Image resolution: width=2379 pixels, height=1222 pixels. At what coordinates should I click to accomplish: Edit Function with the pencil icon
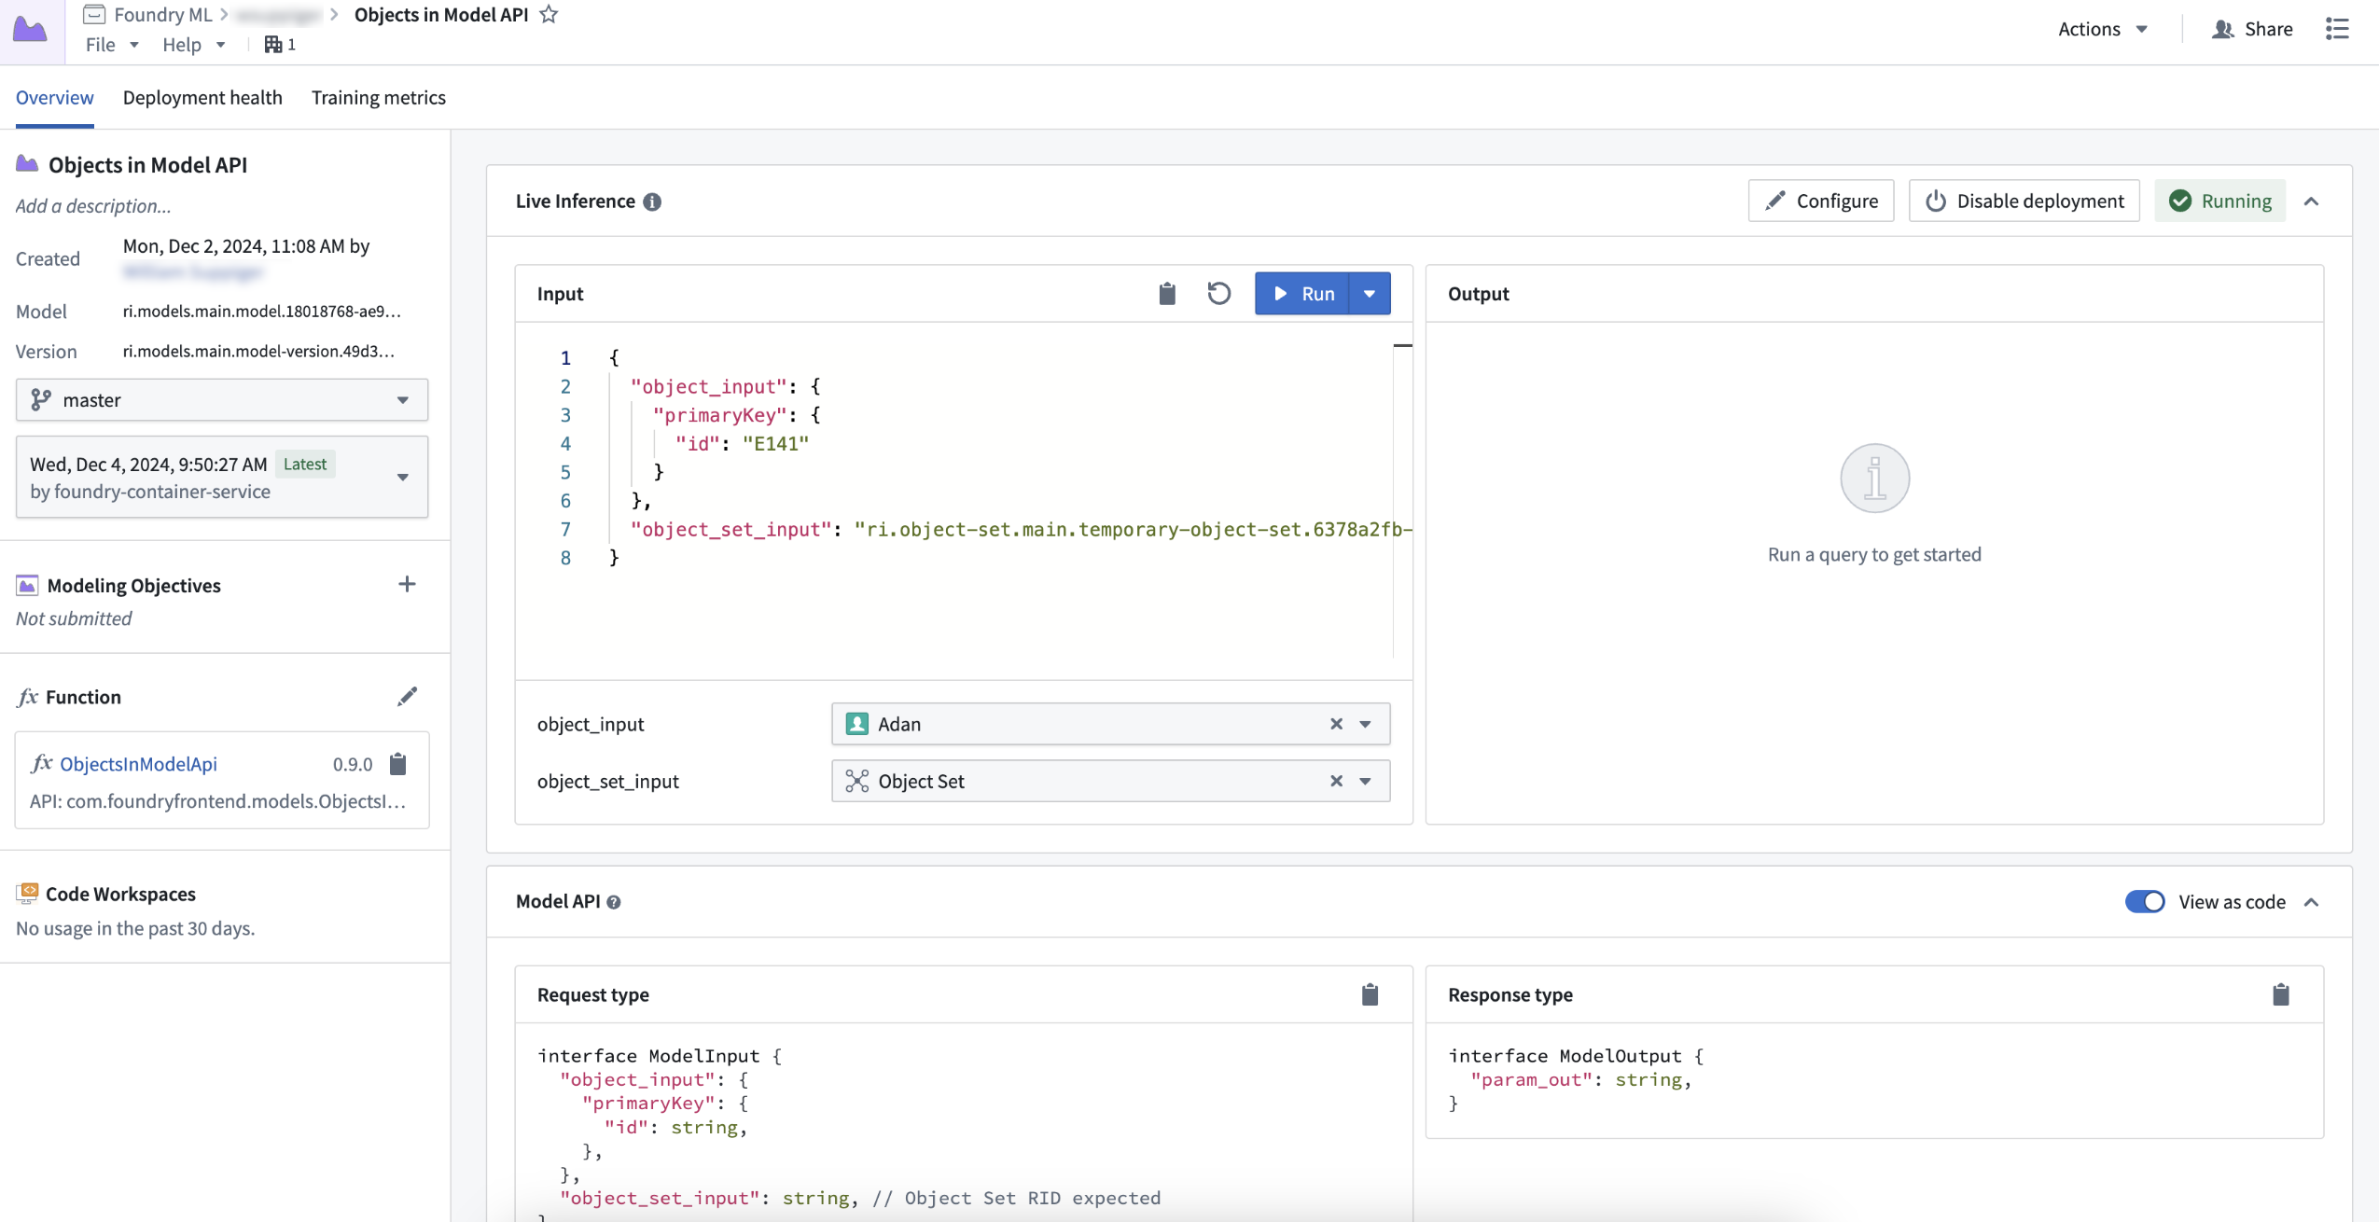coord(407,697)
